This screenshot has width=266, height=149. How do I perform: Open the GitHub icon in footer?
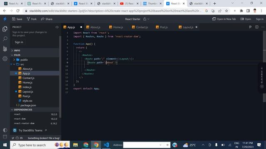pyautogui.click(x=17, y=138)
